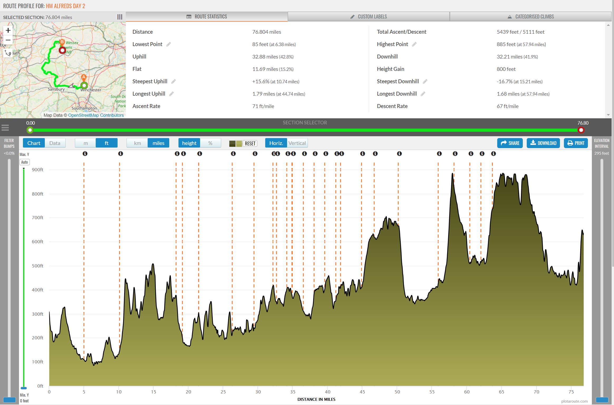The image size is (614, 405).
Task: Click the Download button
Action: tap(543, 143)
